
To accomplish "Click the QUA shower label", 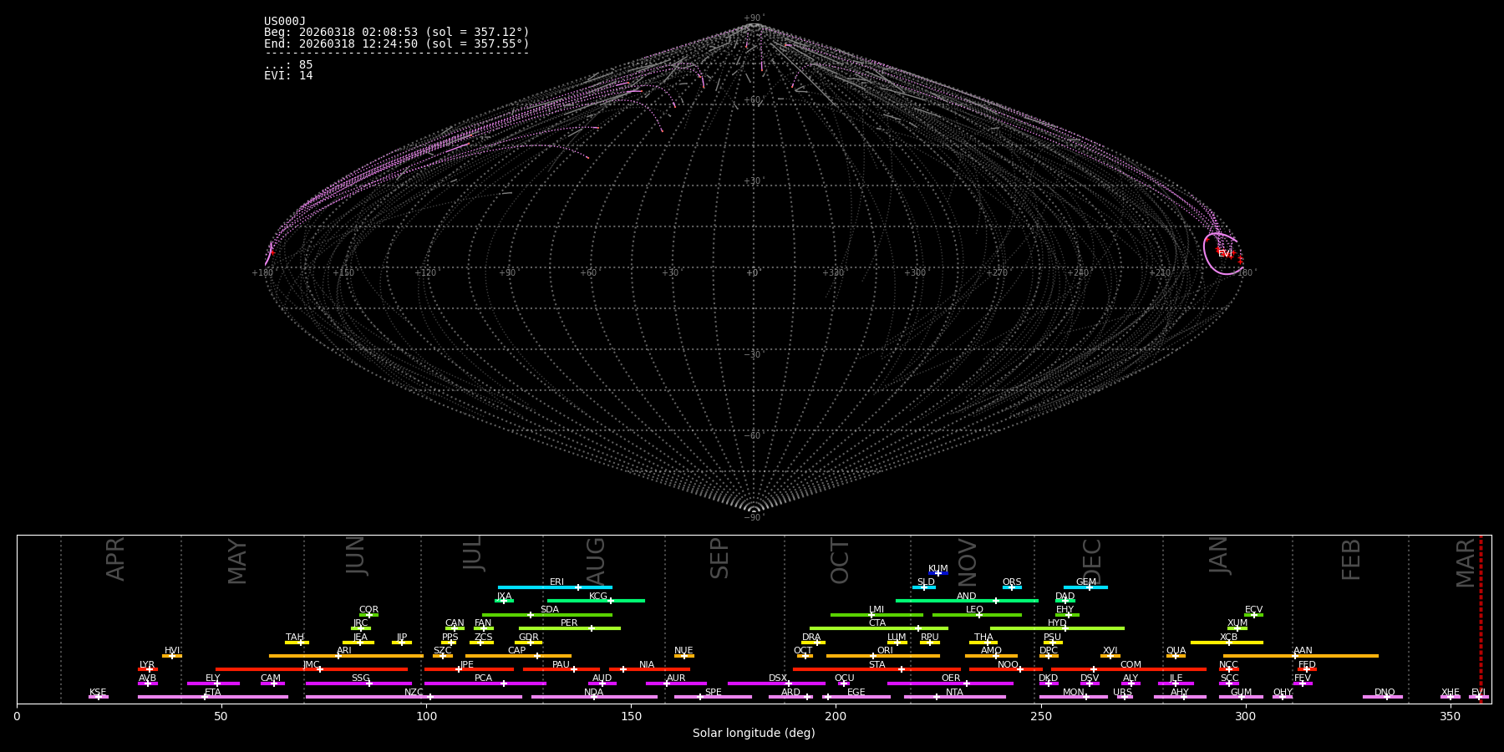I will click(x=1176, y=651).
